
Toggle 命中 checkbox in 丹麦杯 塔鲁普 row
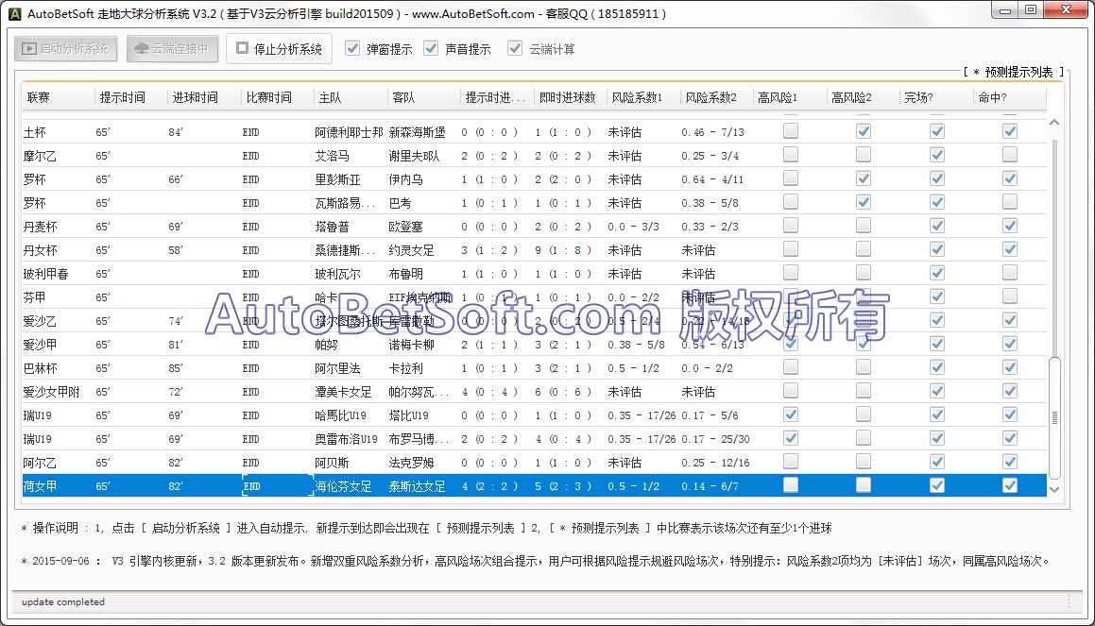(x=1010, y=226)
